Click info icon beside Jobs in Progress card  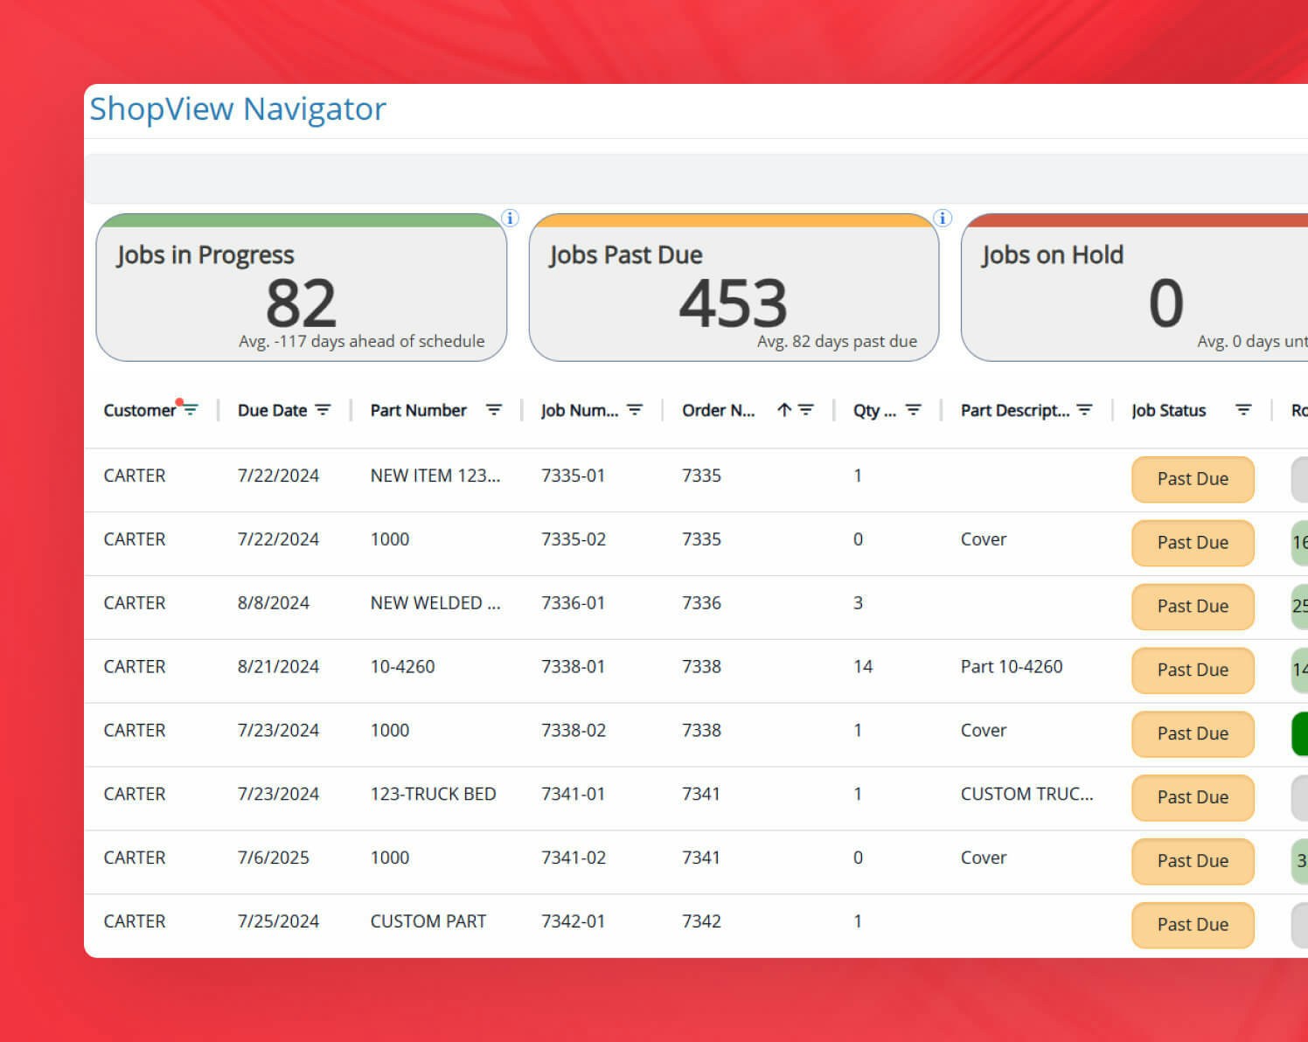(x=511, y=218)
